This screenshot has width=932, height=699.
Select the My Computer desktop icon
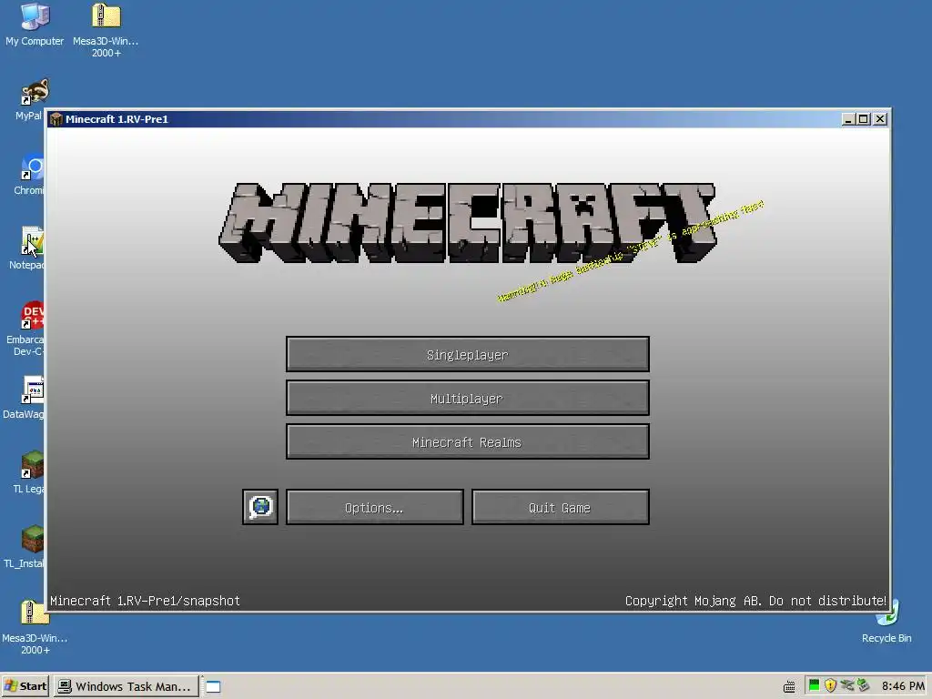pyautogui.click(x=35, y=25)
